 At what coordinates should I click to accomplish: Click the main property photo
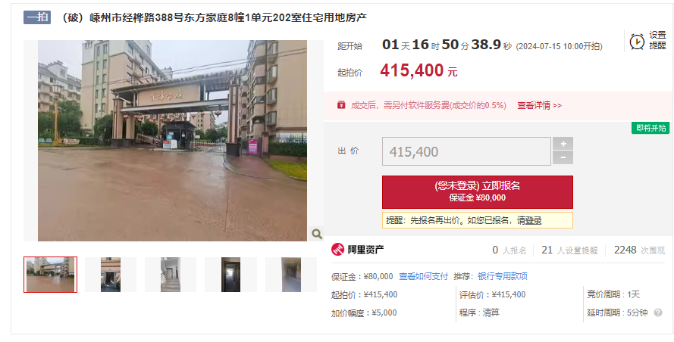[x=172, y=141]
